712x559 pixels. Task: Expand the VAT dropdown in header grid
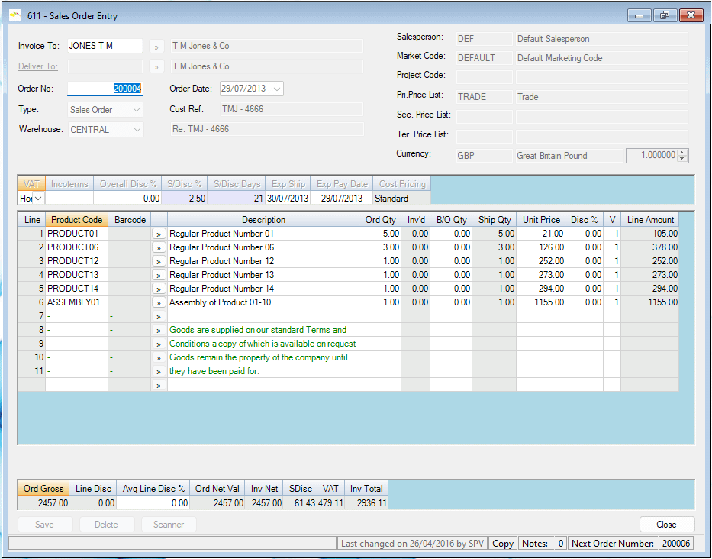point(38,199)
